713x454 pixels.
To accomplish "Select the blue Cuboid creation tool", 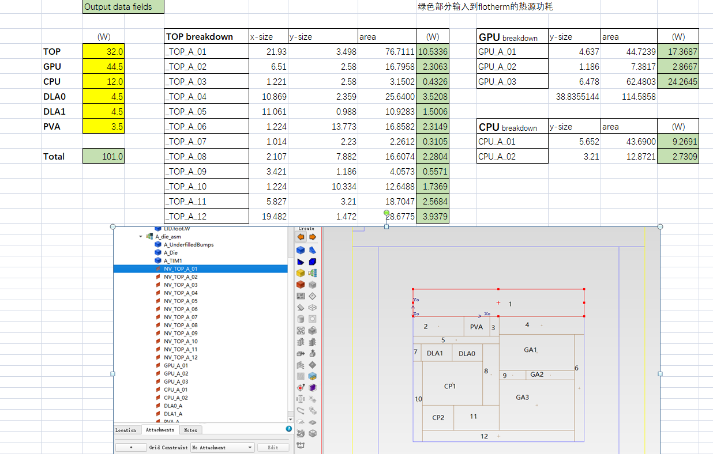I will point(301,250).
